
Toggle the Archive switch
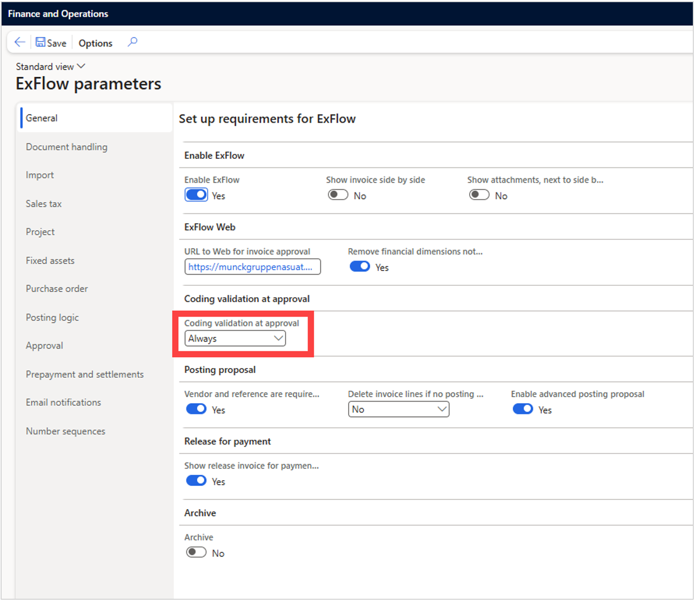point(196,552)
